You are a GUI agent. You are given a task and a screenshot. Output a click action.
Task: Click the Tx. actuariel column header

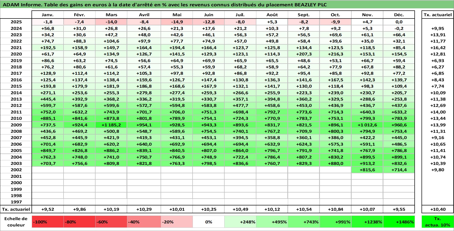point(437,15)
